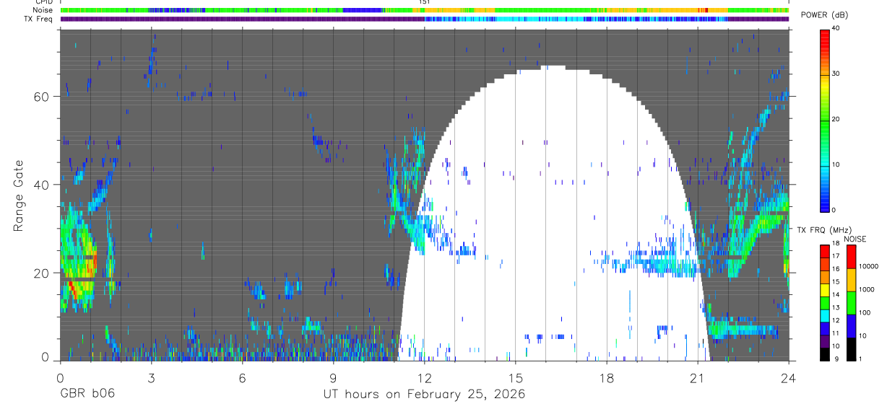Click the x-axis tick label '24'

[x=788, y=377]
